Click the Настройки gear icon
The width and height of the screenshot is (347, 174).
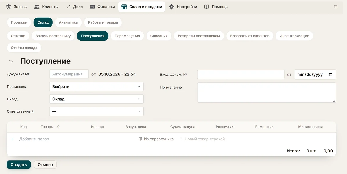pos(171,7)
